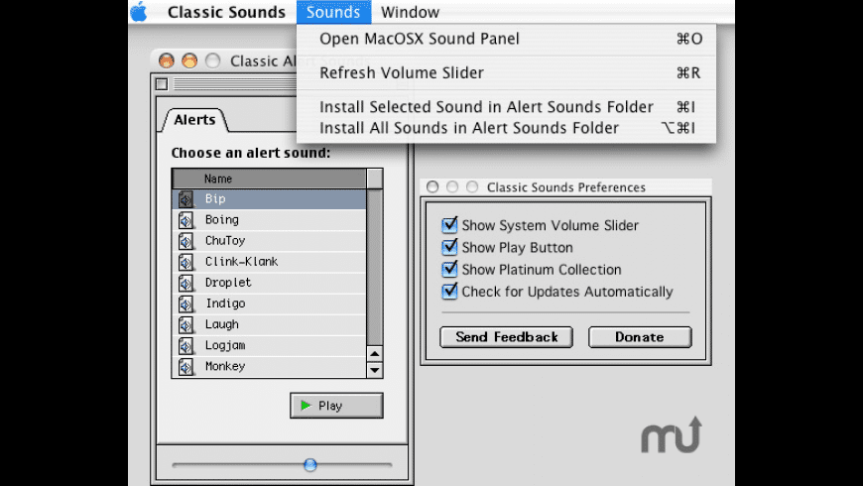Open the Window menu
863x486 pixels.
410,12
